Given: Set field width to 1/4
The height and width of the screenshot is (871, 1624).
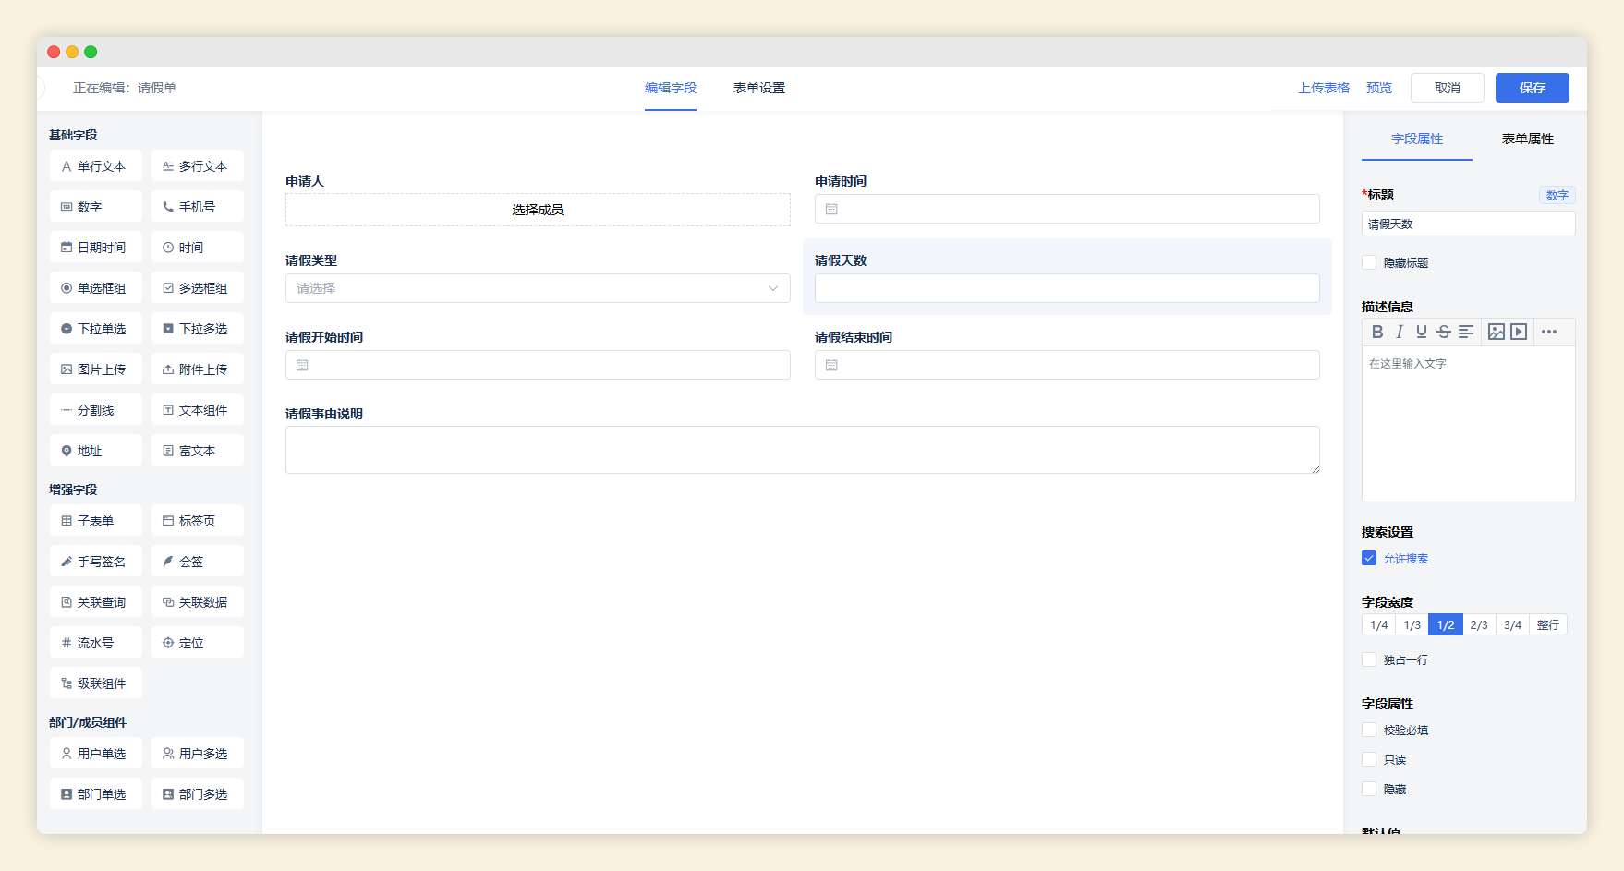Looking at the screenshot, I should coord(1378,625).
